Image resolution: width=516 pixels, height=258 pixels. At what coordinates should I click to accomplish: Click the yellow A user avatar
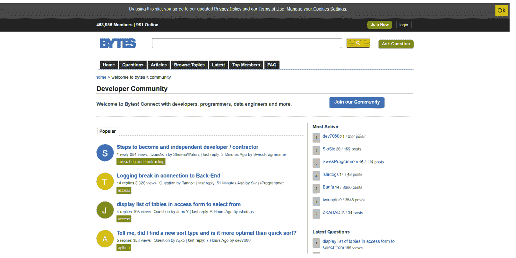pos(105,239)
